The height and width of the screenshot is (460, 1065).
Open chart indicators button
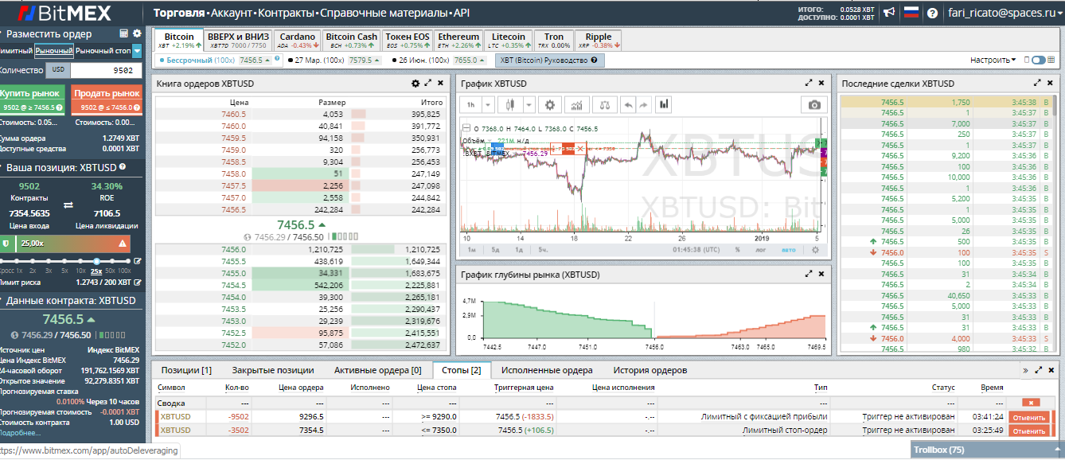(576, 104)
